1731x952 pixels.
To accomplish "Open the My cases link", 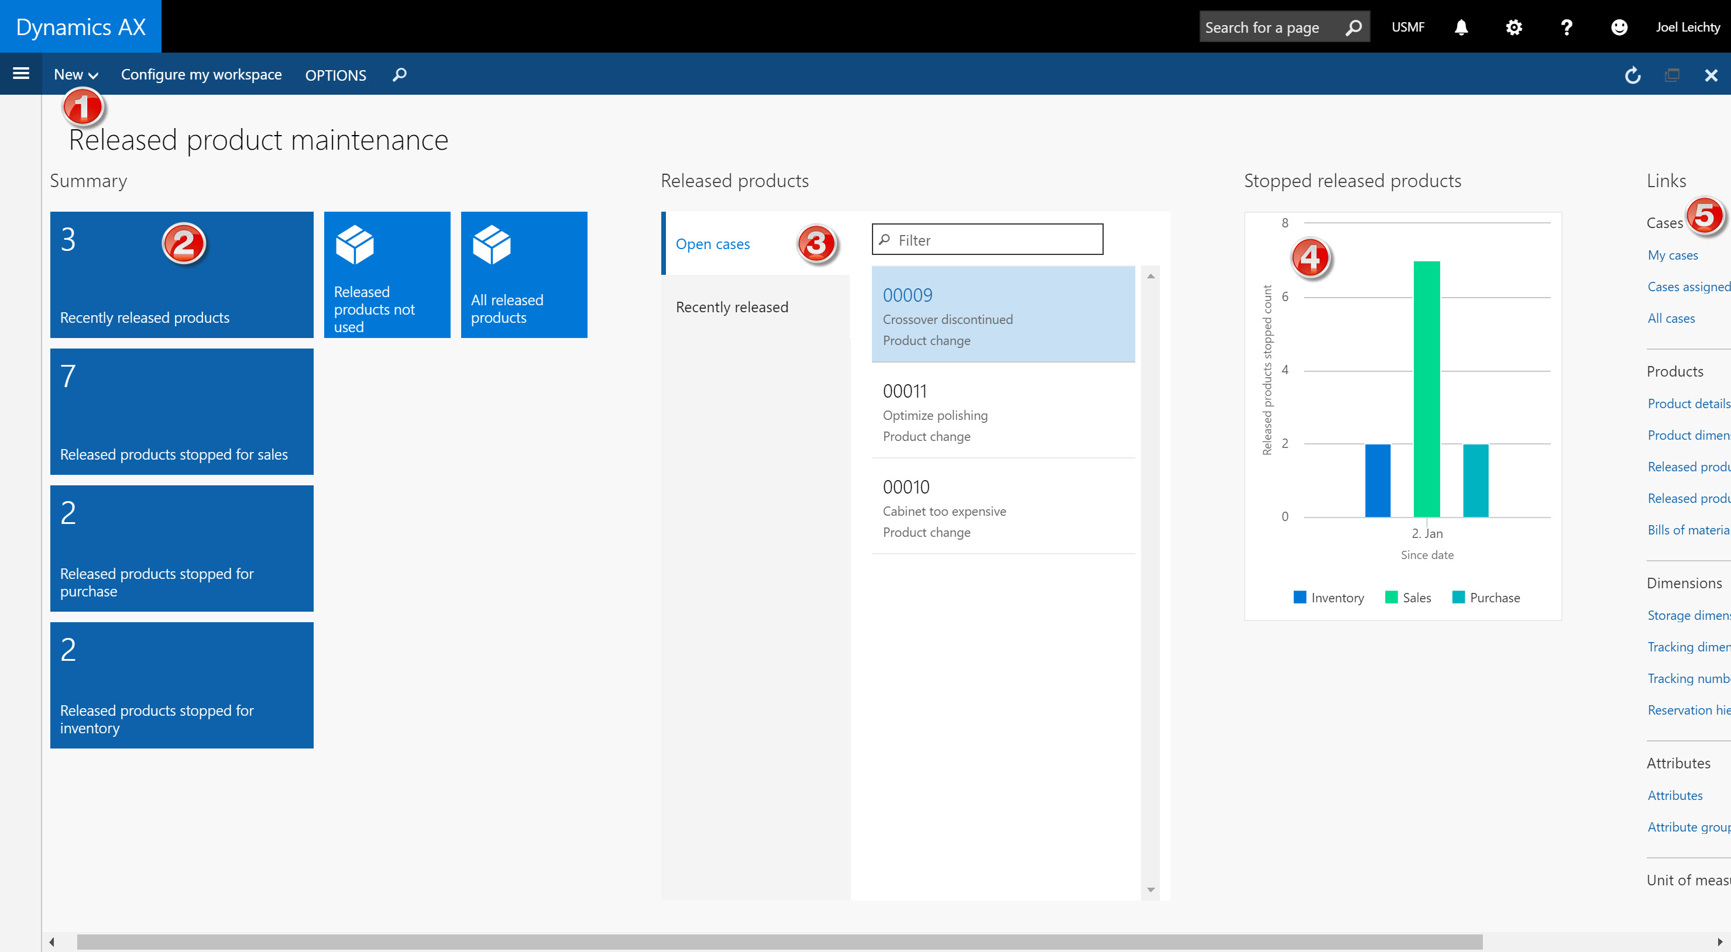I will click(x=1672, y=255).
